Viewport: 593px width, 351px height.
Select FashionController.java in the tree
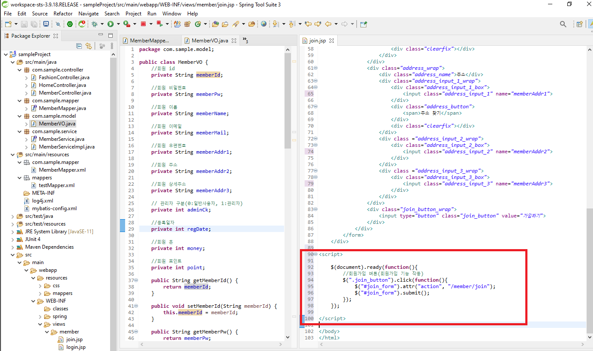(x=65, y=77)
